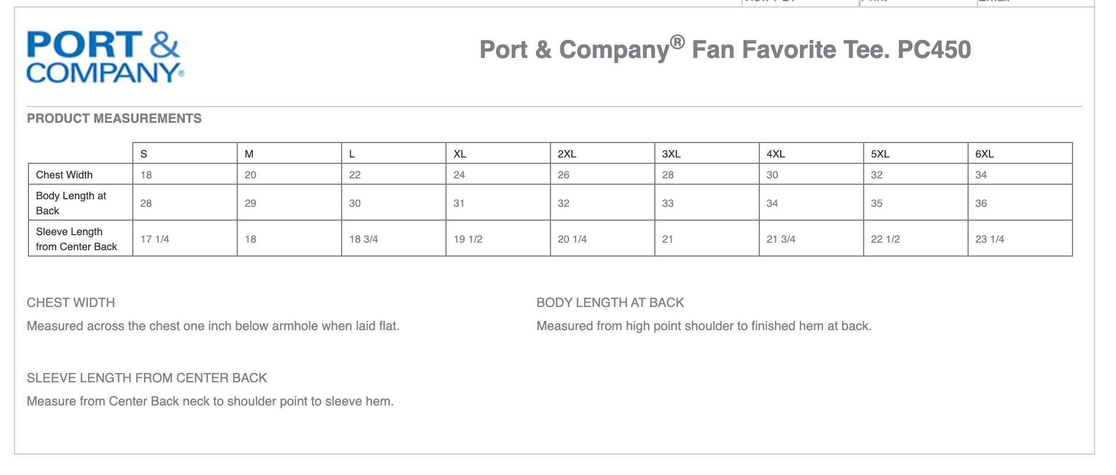The image size is (1116, 475).
Task: Select the PRODUCT MEASUREMENTS heading
Action: click(114, 118)
